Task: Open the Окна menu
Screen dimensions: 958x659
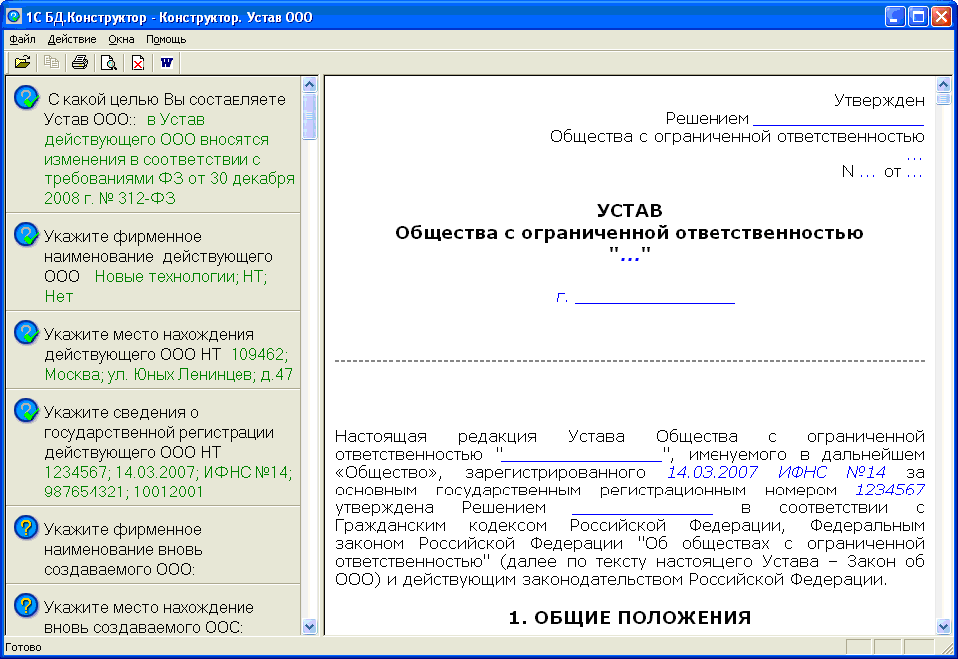Action: (121, 39)
